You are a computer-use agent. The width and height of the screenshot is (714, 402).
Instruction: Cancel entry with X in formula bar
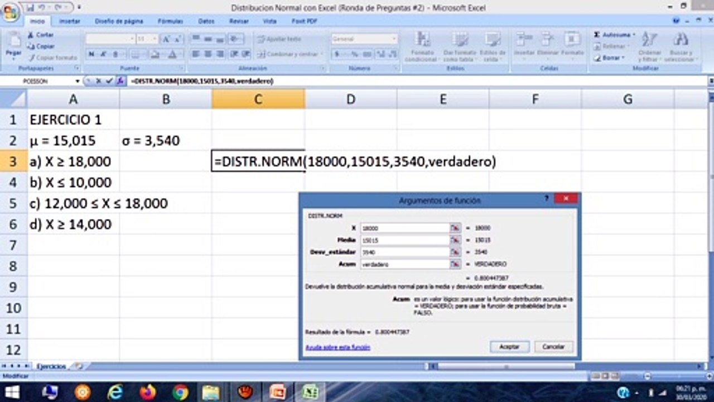point(99,81)
